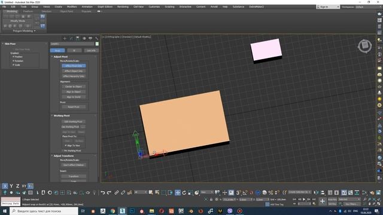Image resolution: width=383 pixels, height=215 pixels.
Task: Open the Create Selection Set dropdown
Action: tap(300, 192)
